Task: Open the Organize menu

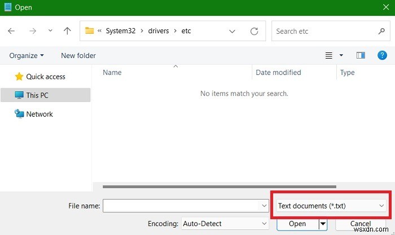Action: 27,56
